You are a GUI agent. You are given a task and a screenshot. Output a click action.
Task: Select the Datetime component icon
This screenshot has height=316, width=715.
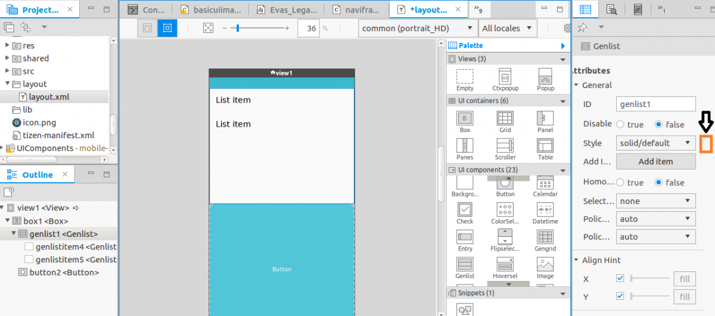(545, 209)
